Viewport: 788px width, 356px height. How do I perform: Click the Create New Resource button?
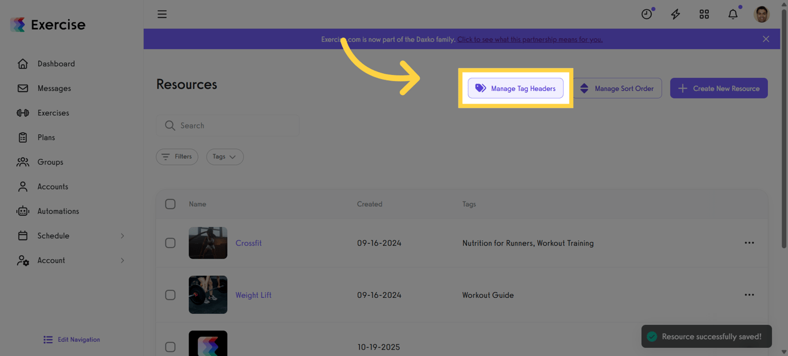pos(718,88)
